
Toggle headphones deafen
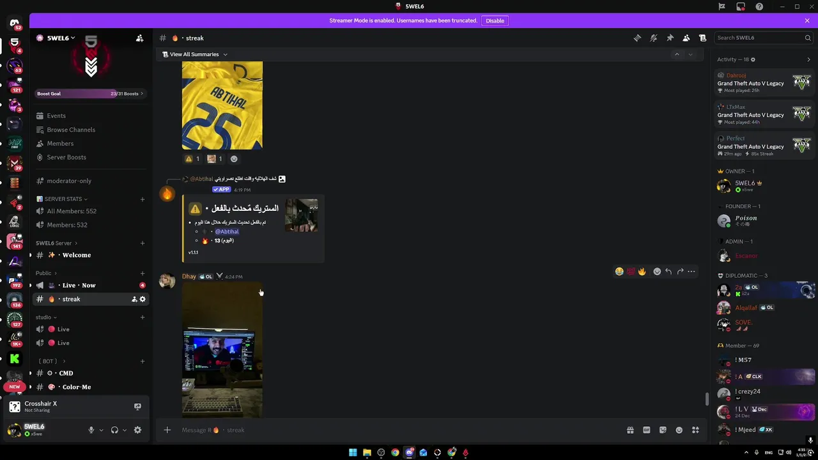(x=114, y=430)
